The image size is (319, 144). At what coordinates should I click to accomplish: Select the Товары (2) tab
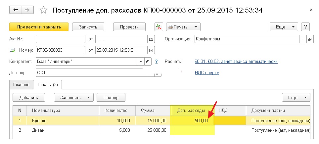coord(47,85)
